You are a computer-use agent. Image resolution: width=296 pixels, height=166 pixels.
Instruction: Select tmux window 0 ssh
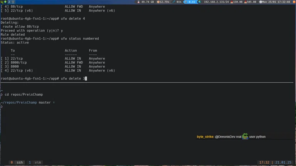(x=17, y=163)
